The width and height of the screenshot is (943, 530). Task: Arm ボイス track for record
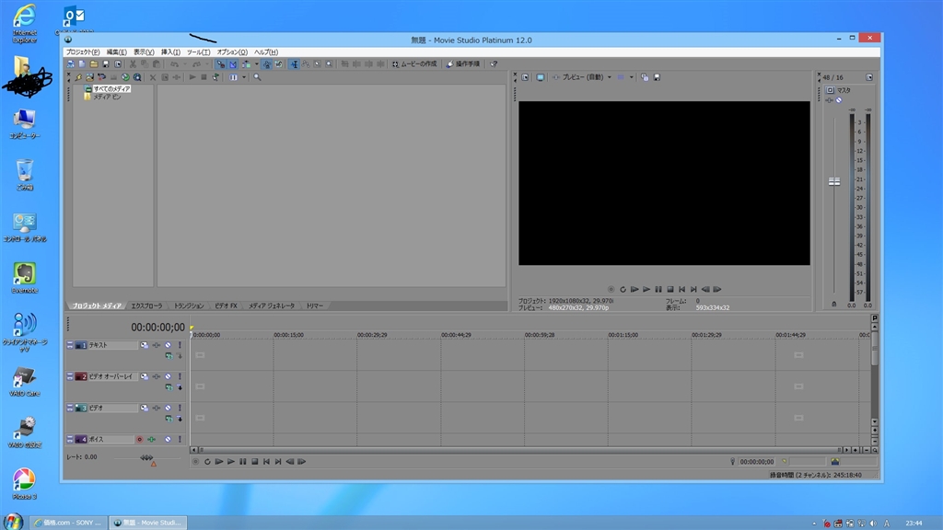click(x=140, y=439)
